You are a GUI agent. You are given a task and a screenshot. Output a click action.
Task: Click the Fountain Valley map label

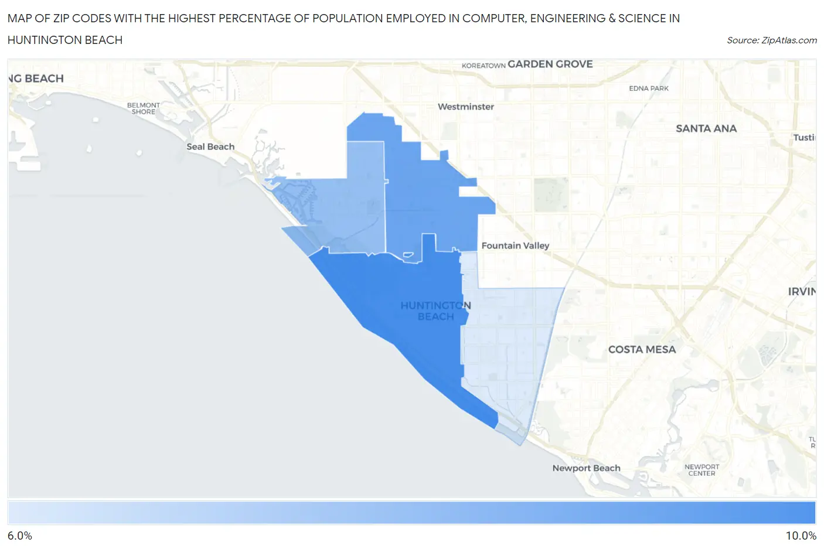point(515,245)
